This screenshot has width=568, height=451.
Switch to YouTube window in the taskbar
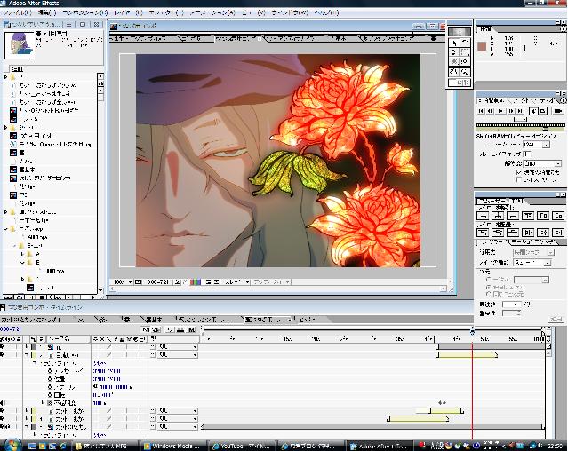pos(240,443)
